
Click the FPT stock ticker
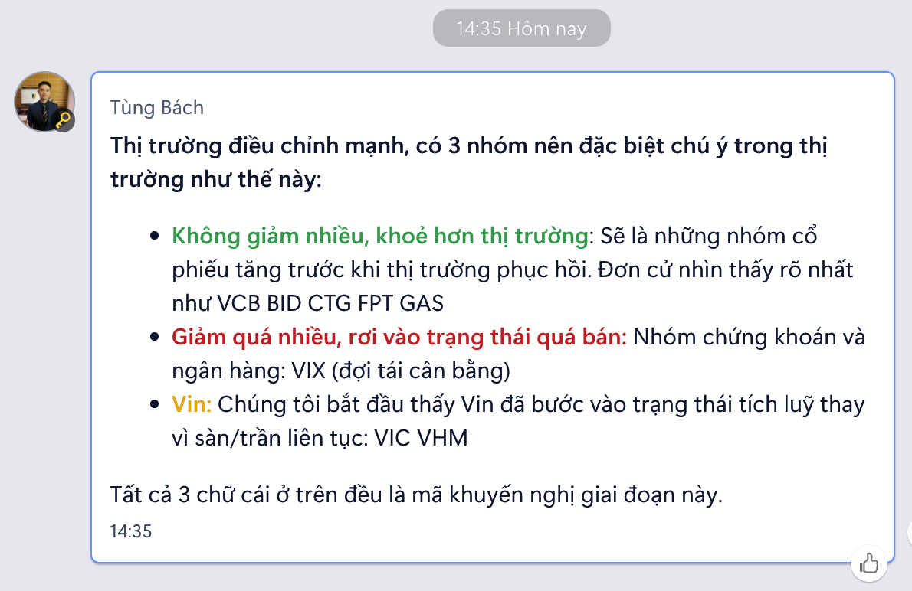(376, 303)
